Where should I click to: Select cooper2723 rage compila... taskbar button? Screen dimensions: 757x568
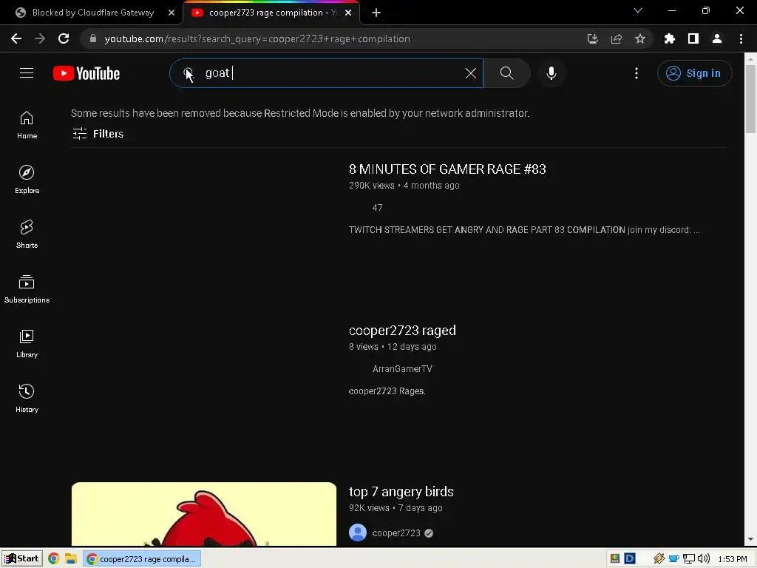coord(142,559)
